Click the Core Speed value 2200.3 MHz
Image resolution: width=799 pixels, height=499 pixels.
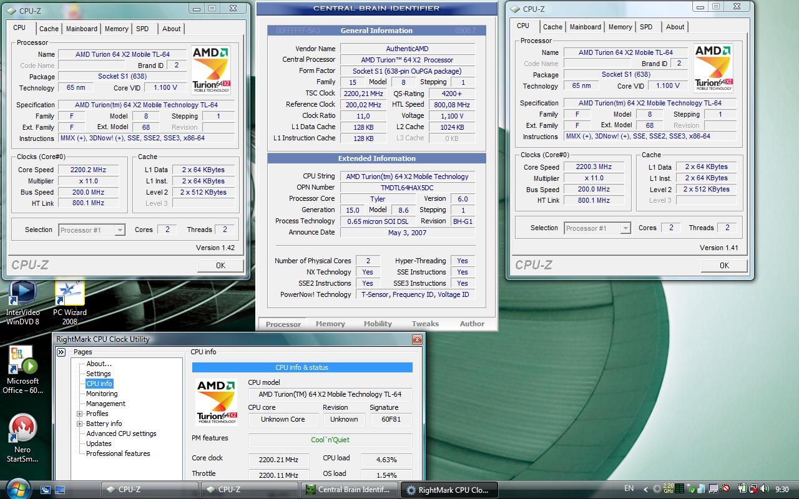(x=594, y=167)
